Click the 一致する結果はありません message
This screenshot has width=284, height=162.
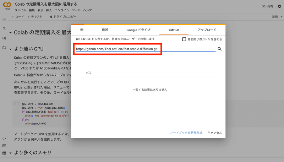coord(150,90)
